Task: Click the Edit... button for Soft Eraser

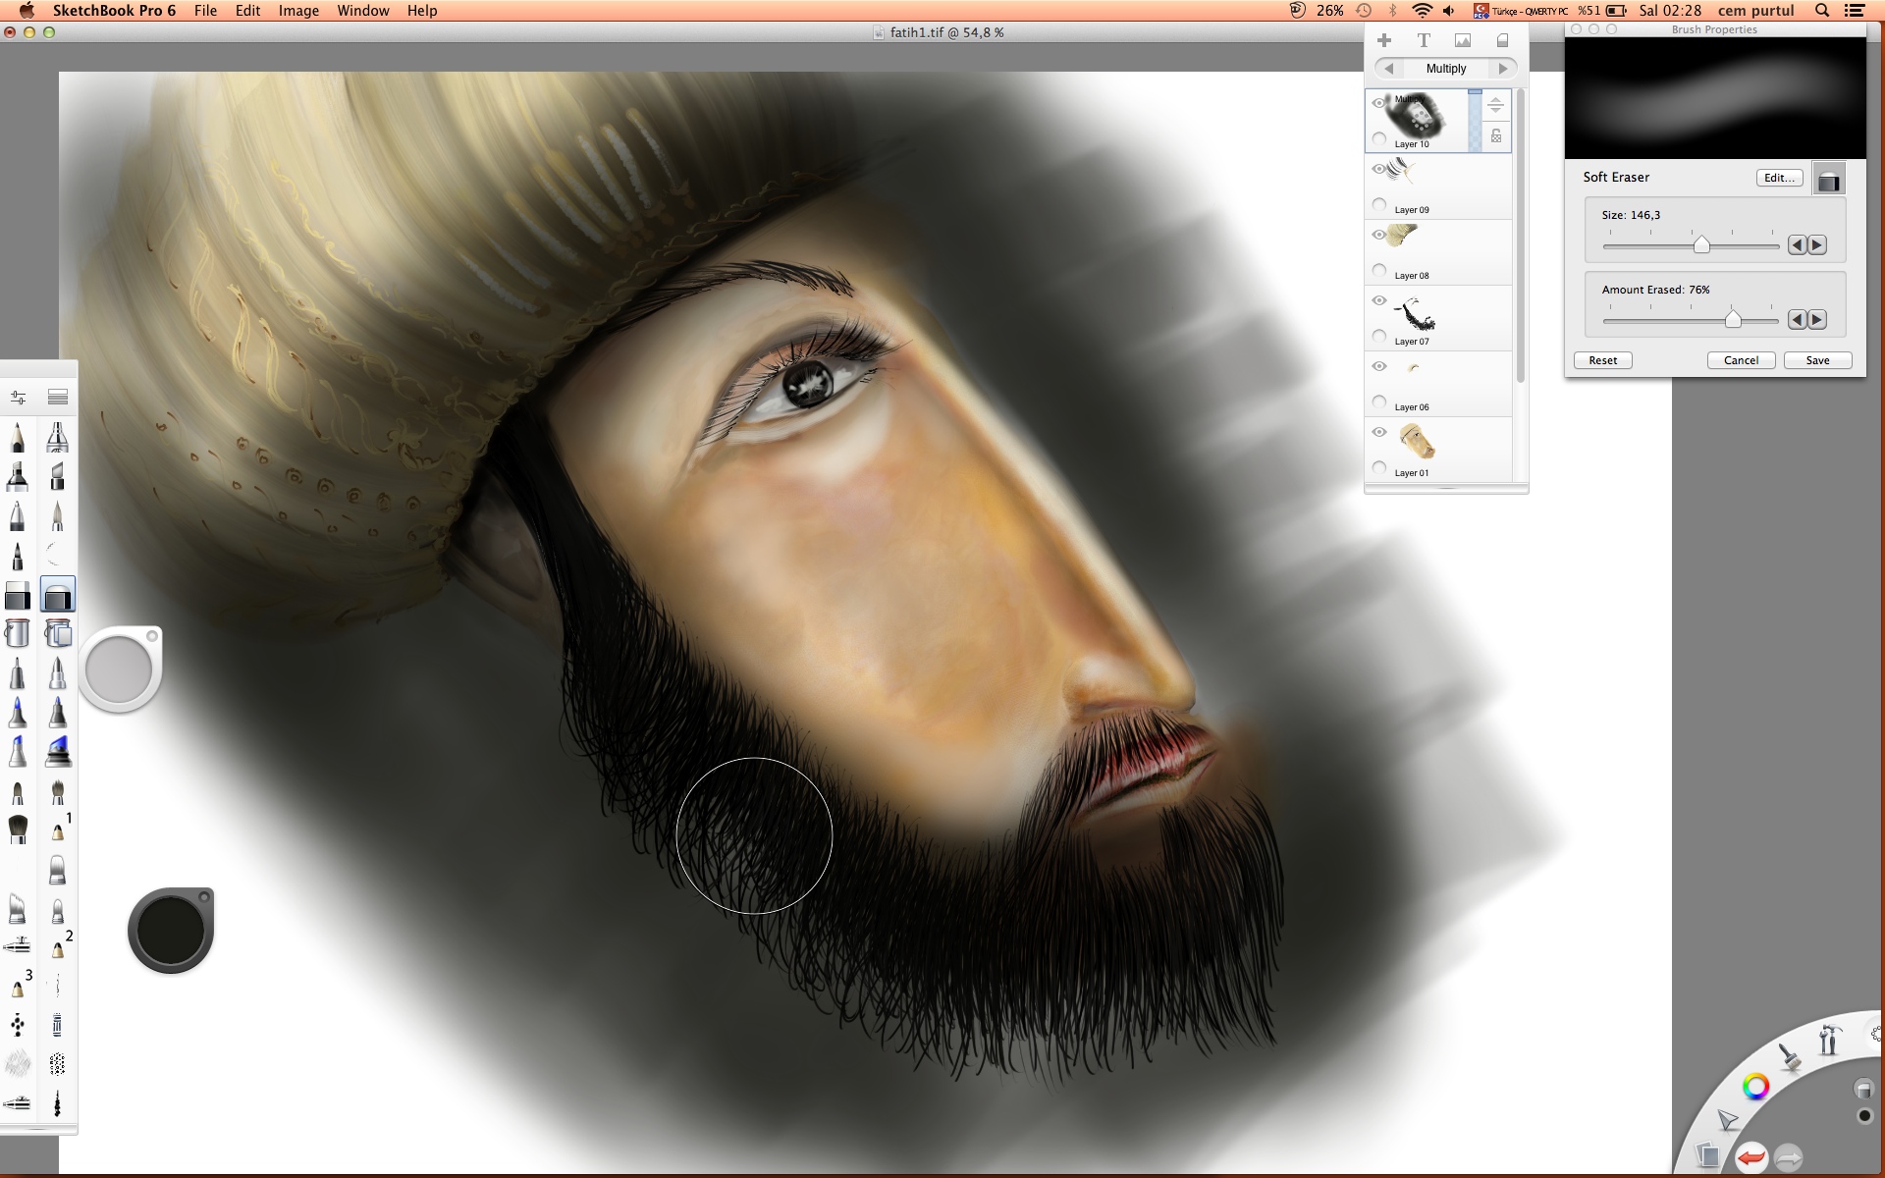Action: pos(1779,178)
